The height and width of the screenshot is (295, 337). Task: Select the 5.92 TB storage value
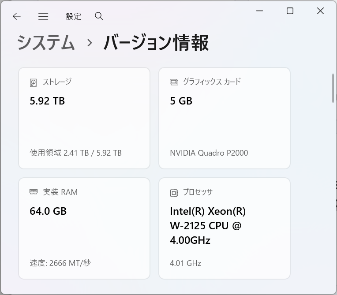tap(47, 101)
